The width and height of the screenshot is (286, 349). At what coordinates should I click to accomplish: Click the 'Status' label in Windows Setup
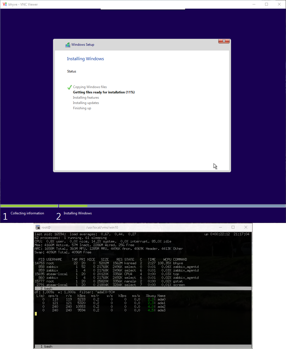pos(72,71)
